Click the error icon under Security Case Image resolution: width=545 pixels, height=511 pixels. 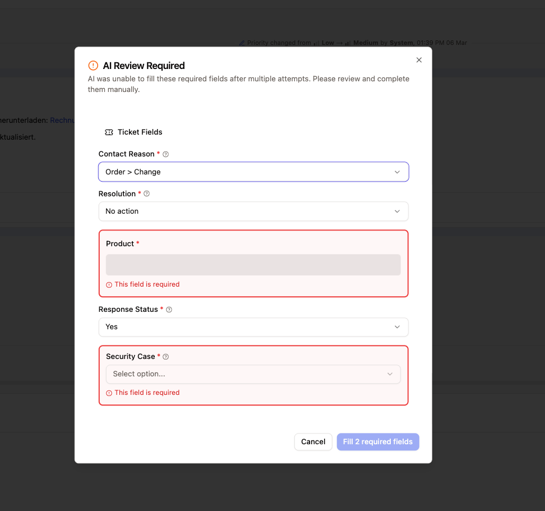coord(108,393)
